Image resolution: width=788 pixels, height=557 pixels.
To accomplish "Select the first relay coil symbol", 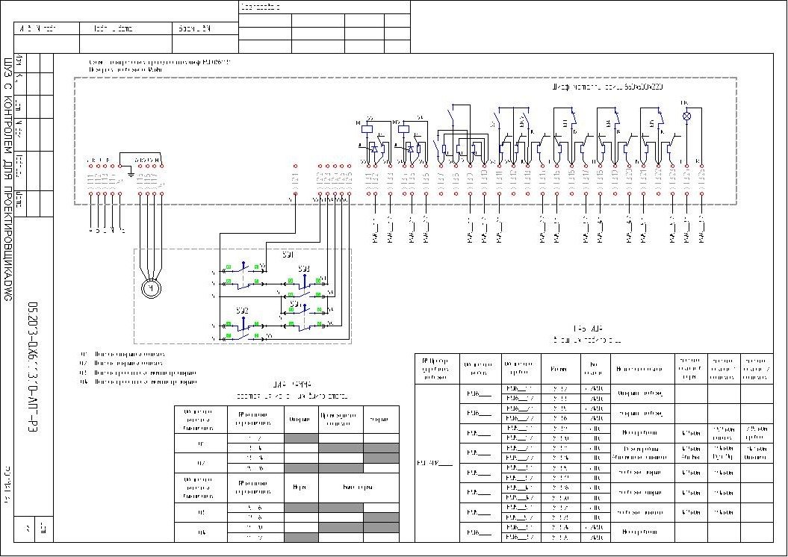I will [x=367, y=127].
